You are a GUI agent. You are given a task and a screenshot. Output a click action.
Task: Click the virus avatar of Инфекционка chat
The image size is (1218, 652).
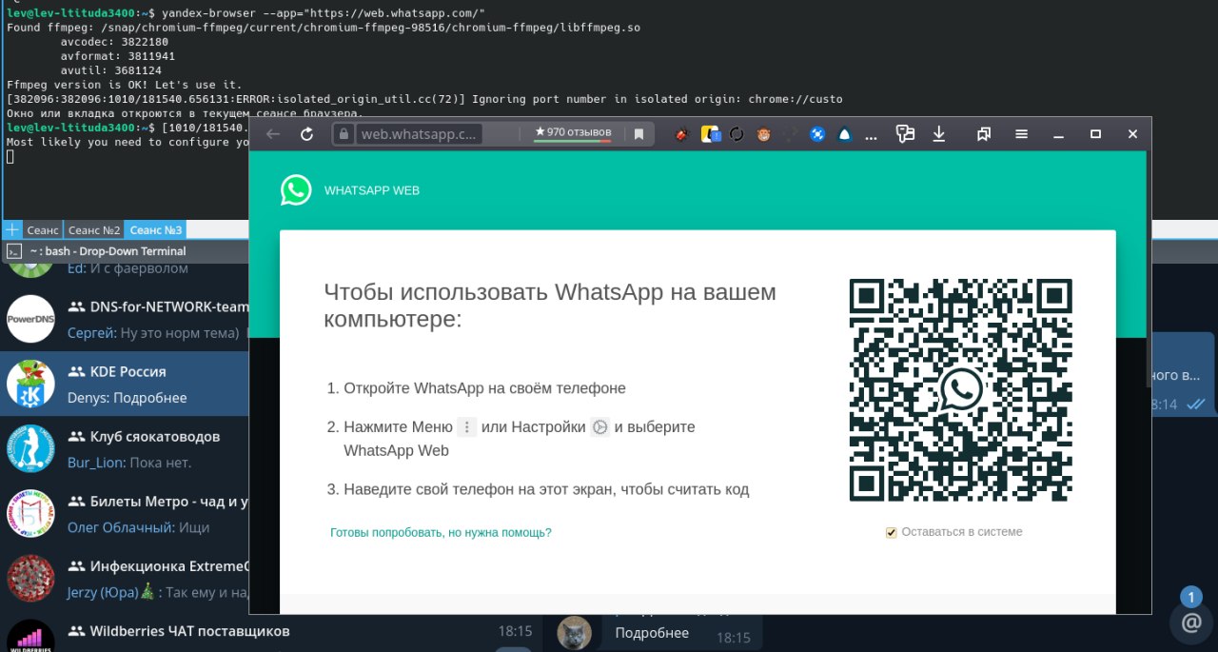click(x=30, y=578)
